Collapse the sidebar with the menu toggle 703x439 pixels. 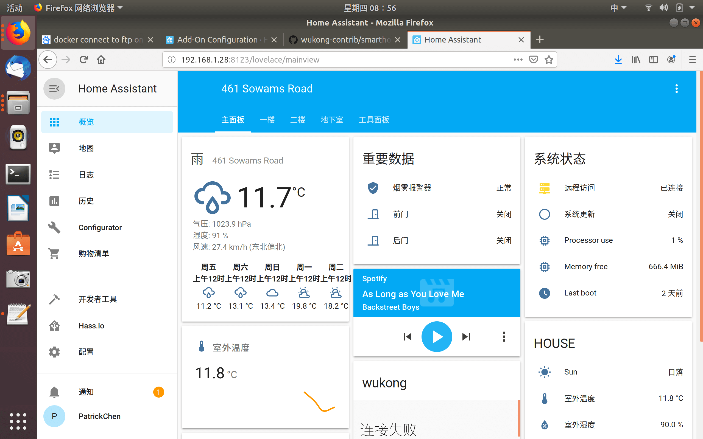pyautogui.click(x=54, y=89)
